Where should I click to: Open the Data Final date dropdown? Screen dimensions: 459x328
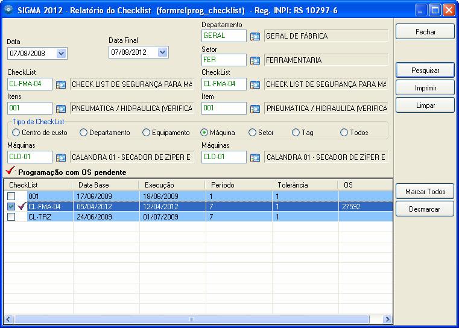tap(162, 52)
